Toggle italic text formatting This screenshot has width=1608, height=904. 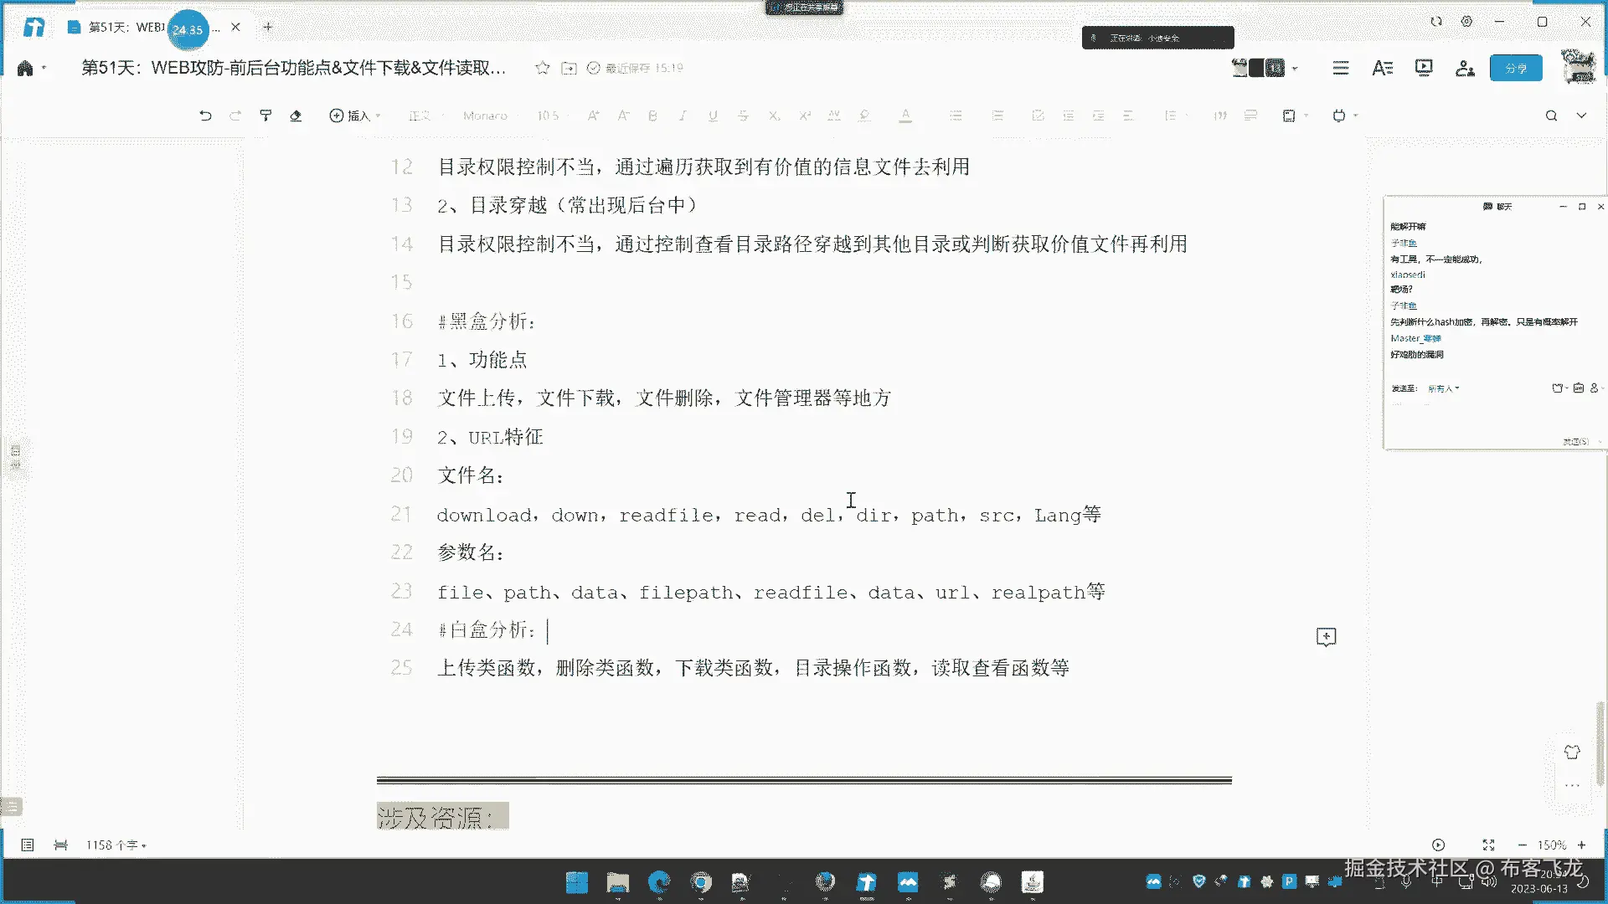pyautogui.click(x=683, y=116)
